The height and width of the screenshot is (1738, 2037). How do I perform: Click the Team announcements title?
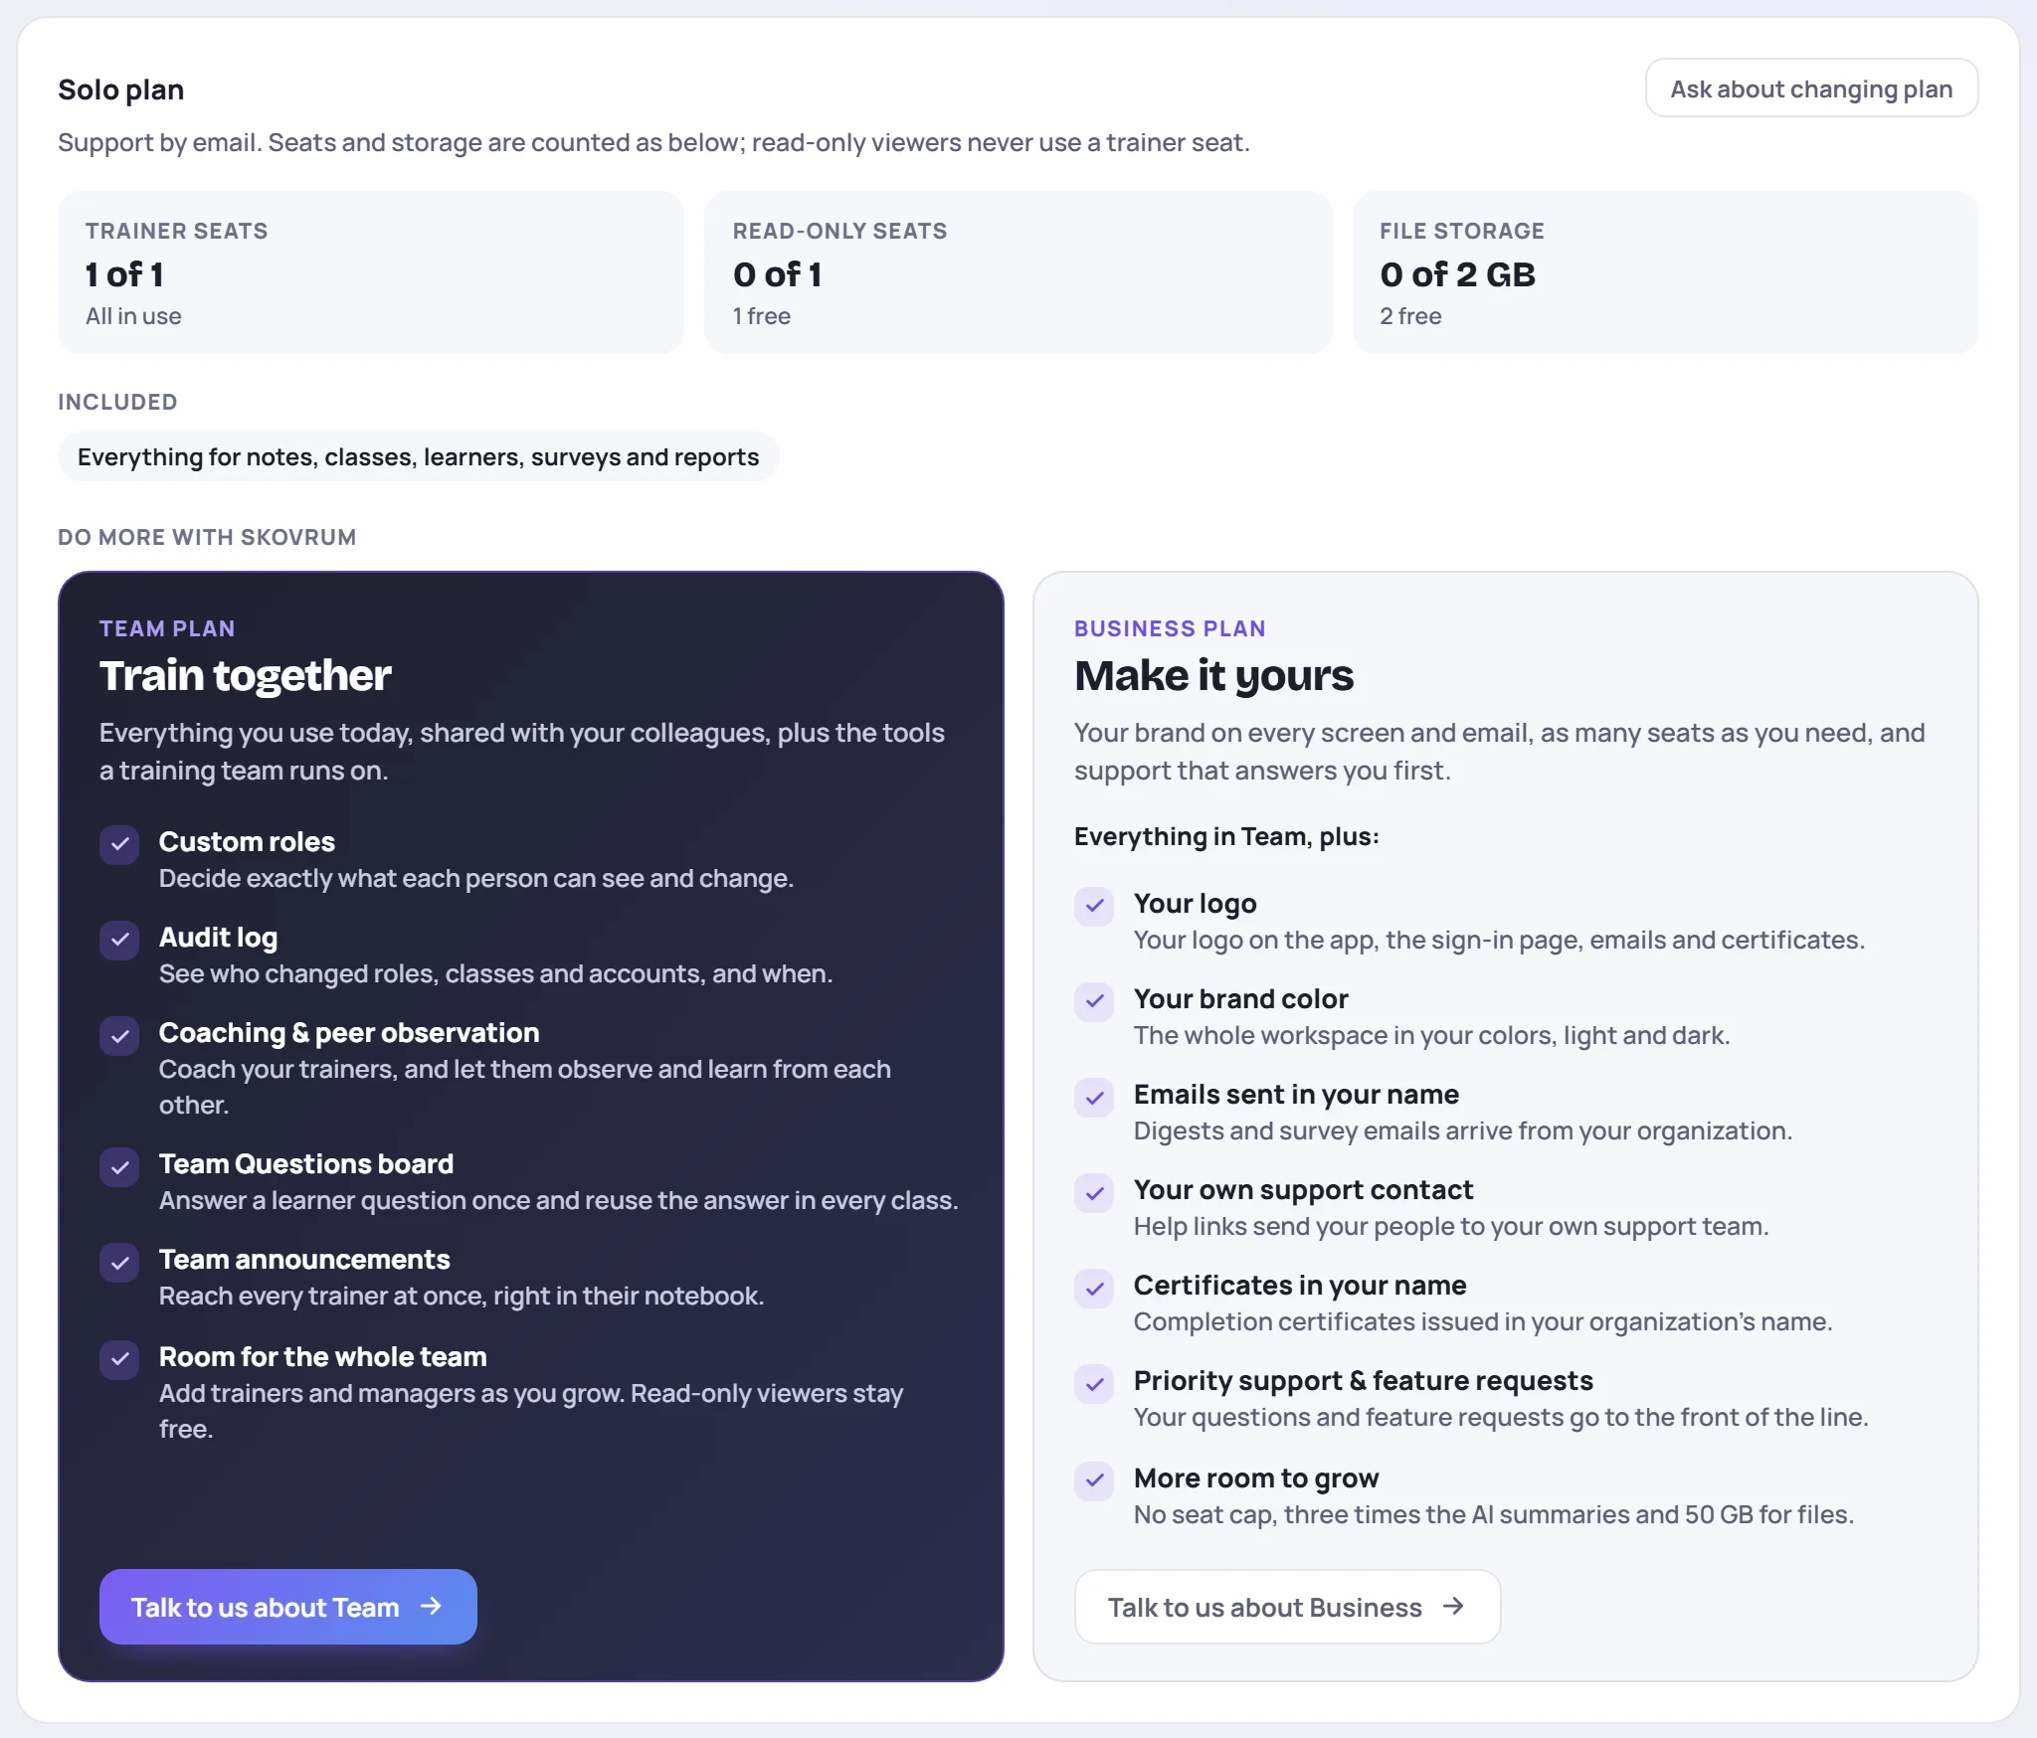(304, 1259)
